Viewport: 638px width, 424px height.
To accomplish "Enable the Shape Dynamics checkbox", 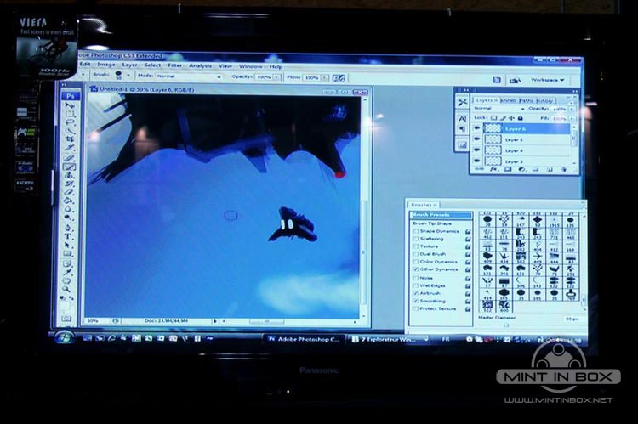I will 415,231.
